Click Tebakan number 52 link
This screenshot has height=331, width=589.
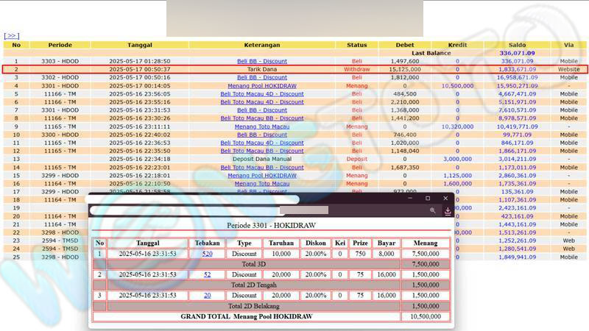click(207, 274)
